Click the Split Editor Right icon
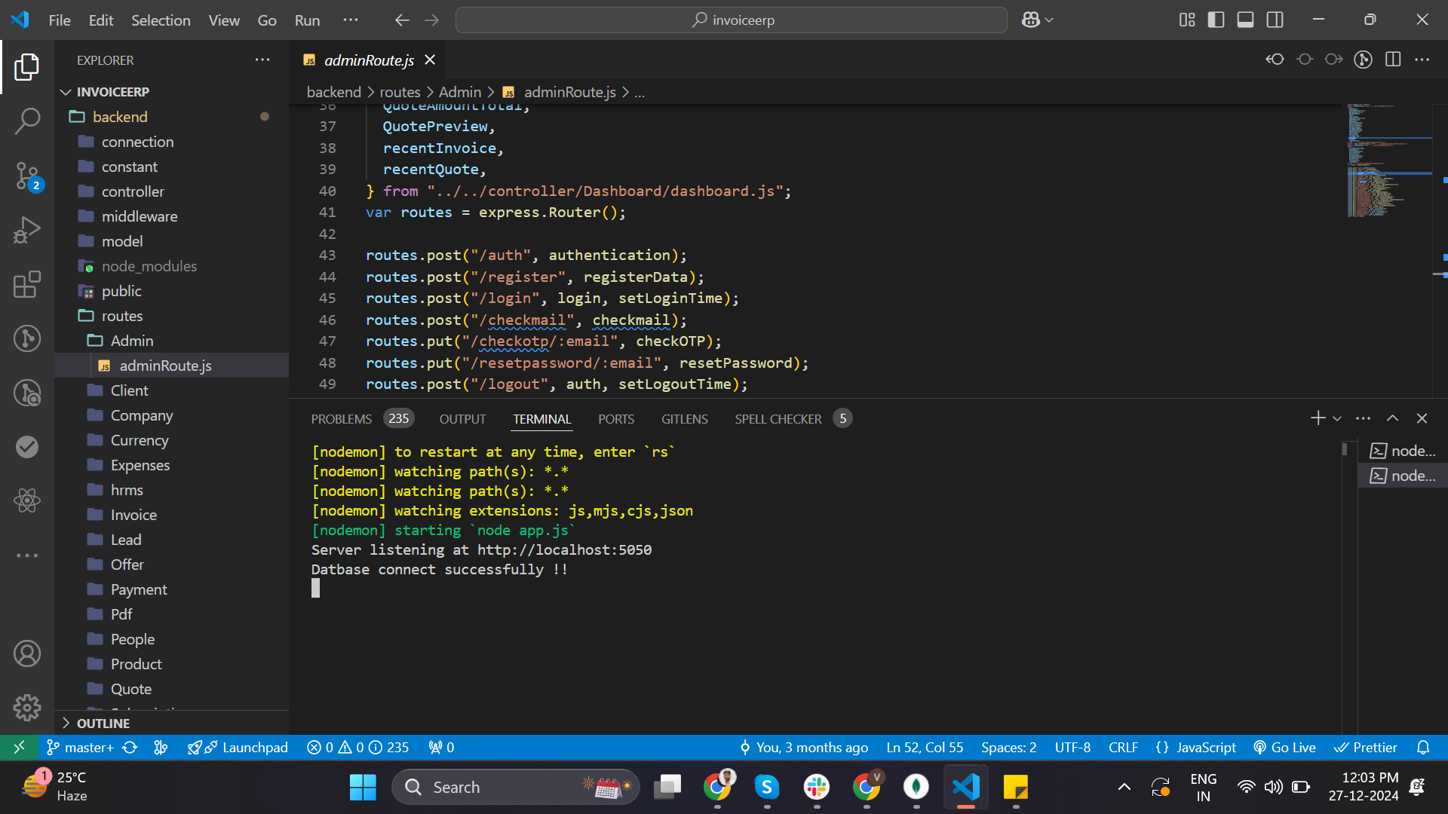Screen dimensions: 1448x814 (1393, 60)
